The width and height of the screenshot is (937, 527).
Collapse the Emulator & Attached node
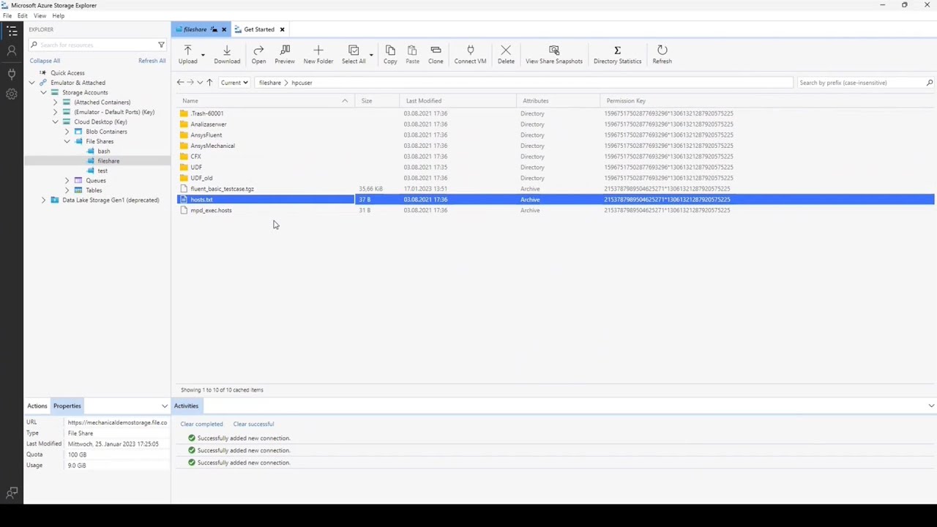31,83
